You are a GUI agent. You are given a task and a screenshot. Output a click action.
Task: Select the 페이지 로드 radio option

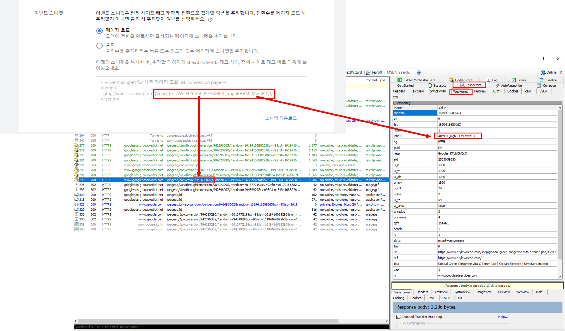99,31
